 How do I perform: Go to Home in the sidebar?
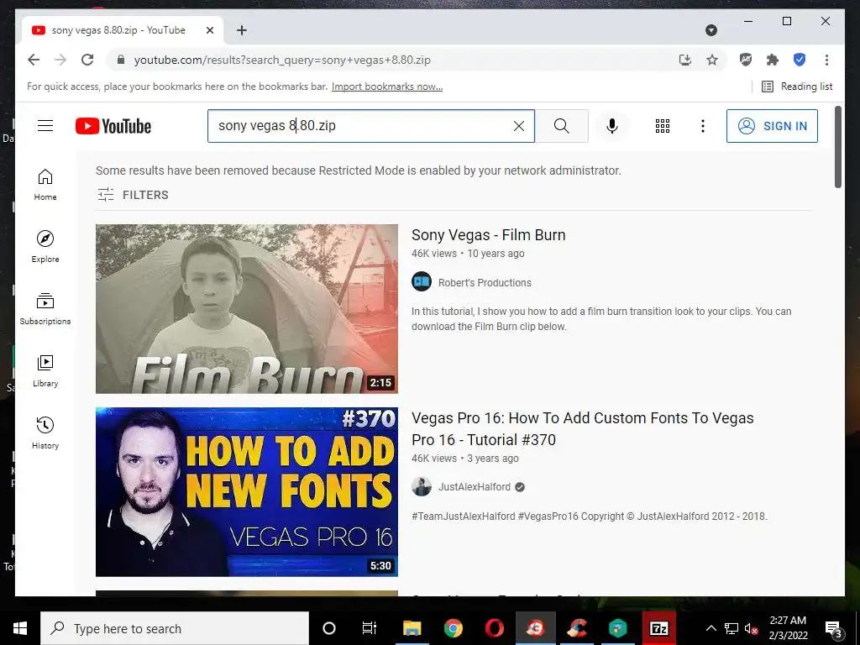45,185
